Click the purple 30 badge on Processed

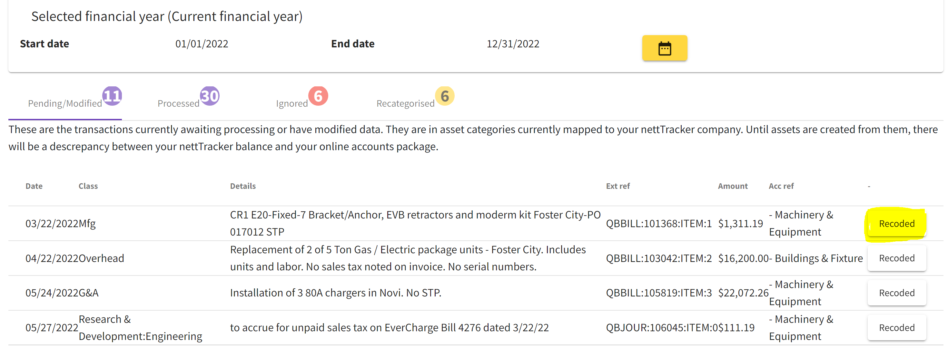210,96
